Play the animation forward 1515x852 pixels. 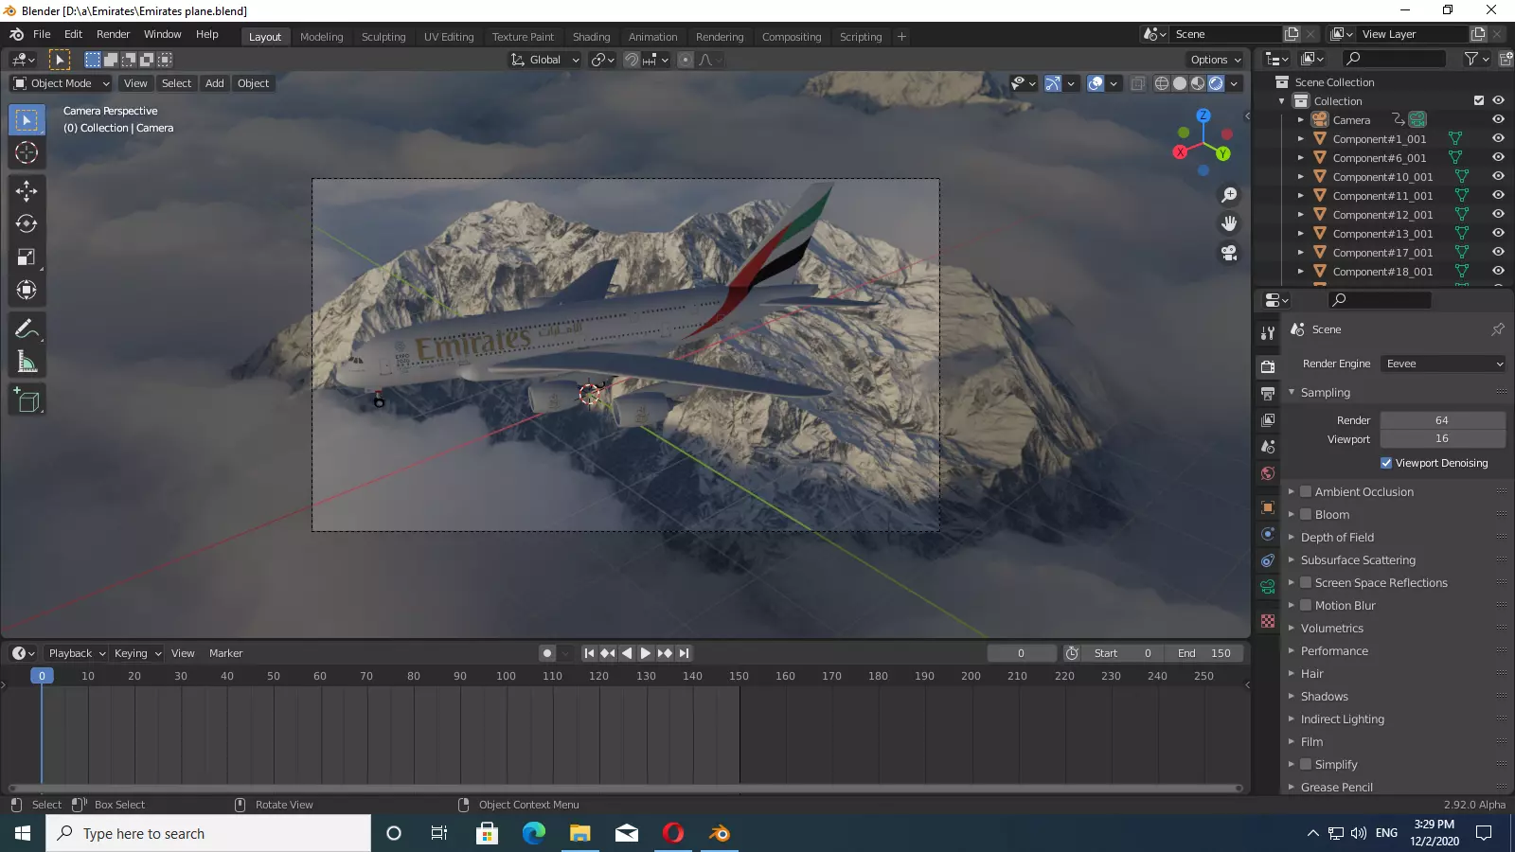[646, 653]
